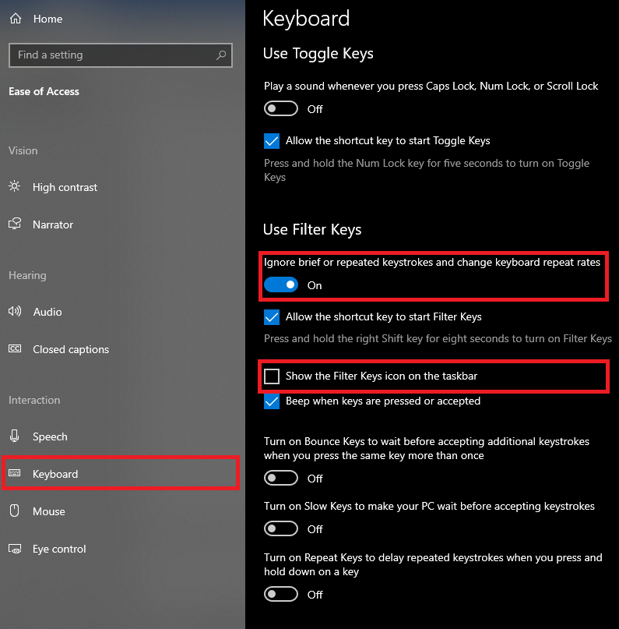Click the Hearing section label

[x=28, y=276]
